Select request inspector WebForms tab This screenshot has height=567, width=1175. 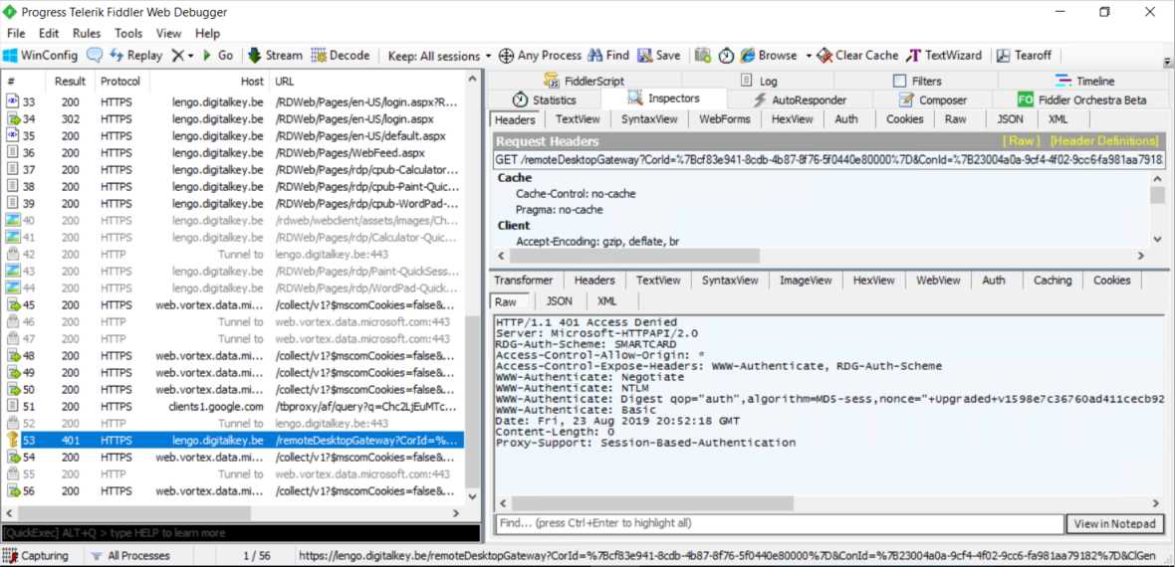coord(725,119)
